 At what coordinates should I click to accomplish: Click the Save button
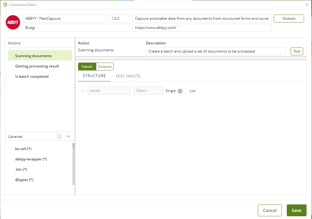pyautogui.click(x=297, y=210)
